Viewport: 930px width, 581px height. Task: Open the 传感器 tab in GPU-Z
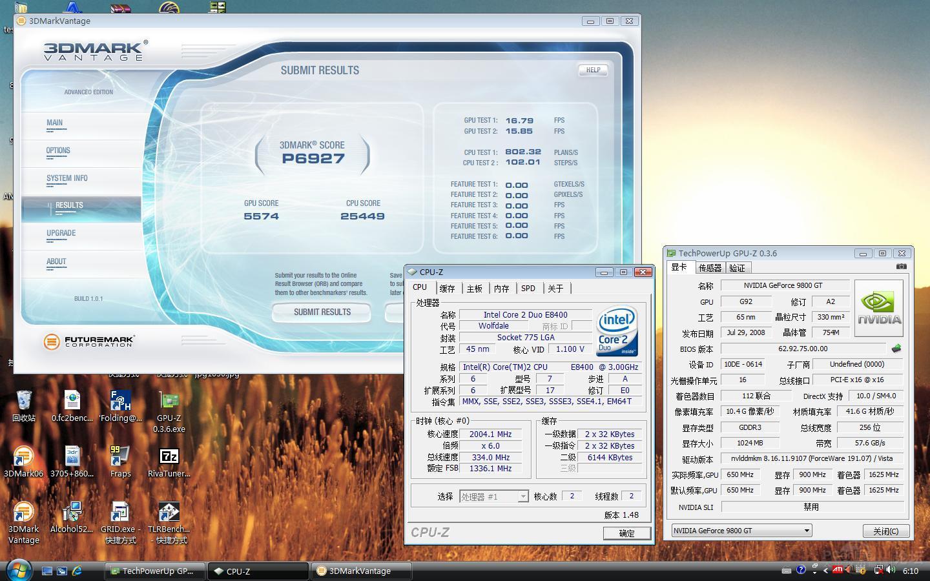(x=710, y=268)
